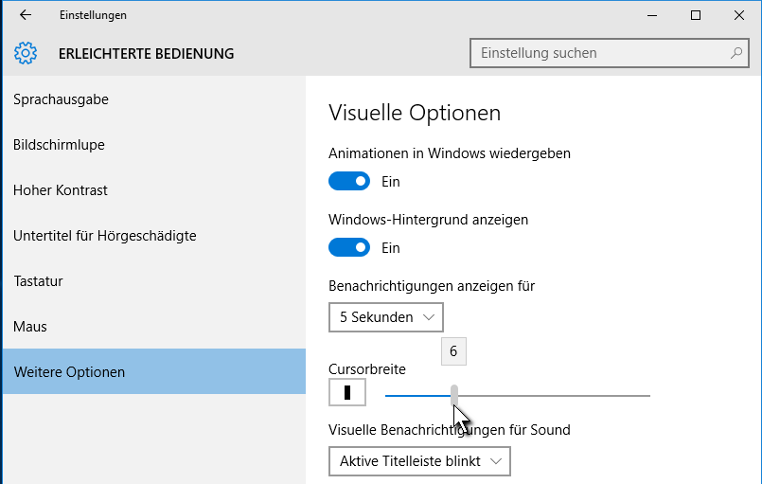Disable Windows-Hintergrund anzeigen switch
This screenshot has height=484, width=762.
tap(349, 247)
